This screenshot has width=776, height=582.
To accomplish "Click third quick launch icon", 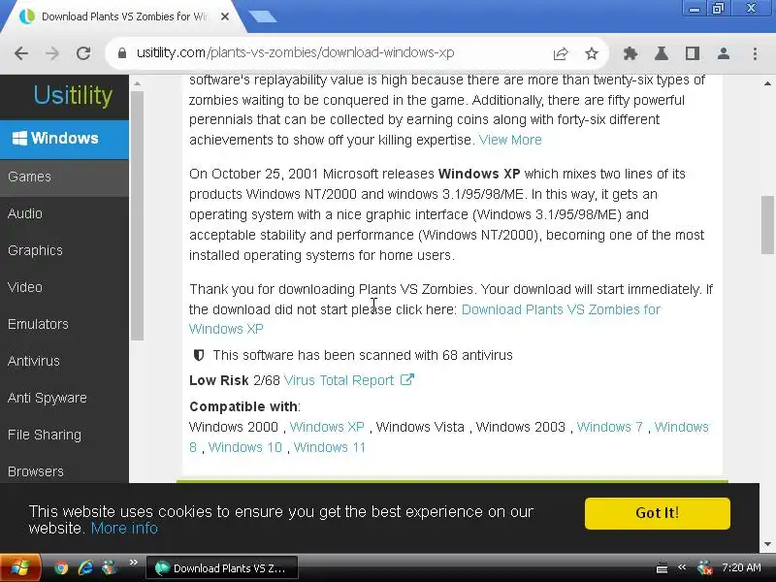I will coord(110,567).
